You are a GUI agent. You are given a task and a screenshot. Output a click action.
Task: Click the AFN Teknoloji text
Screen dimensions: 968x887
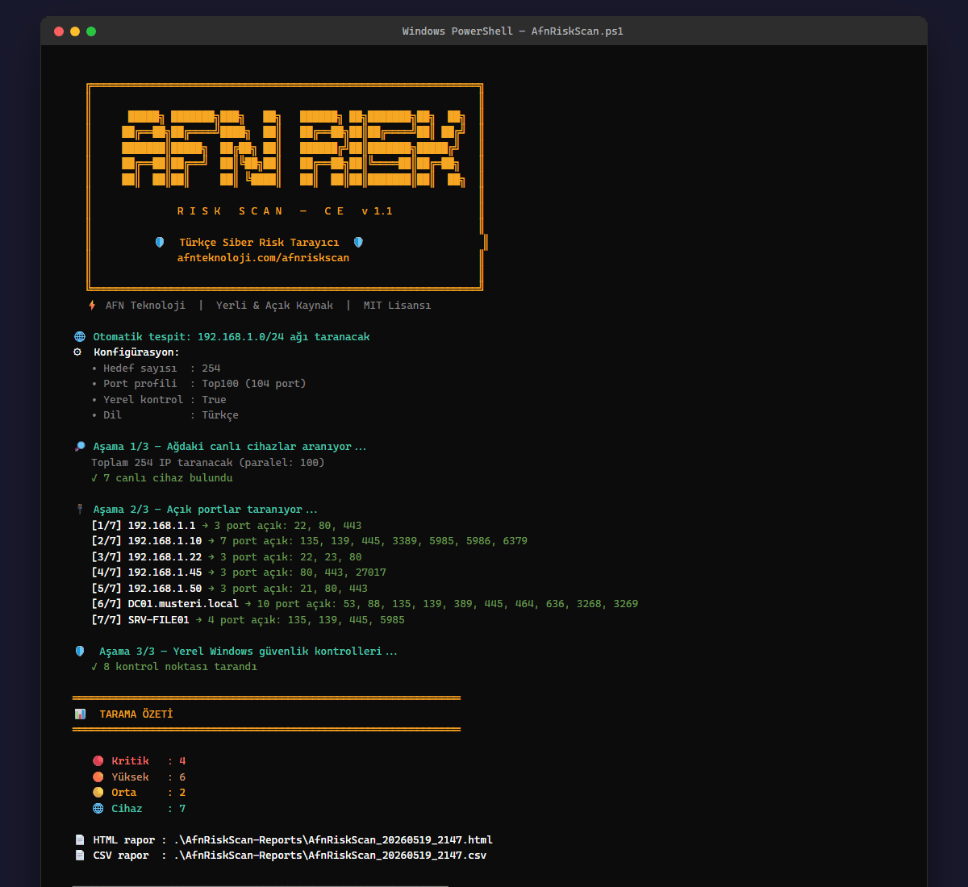[x=145, y=306]
